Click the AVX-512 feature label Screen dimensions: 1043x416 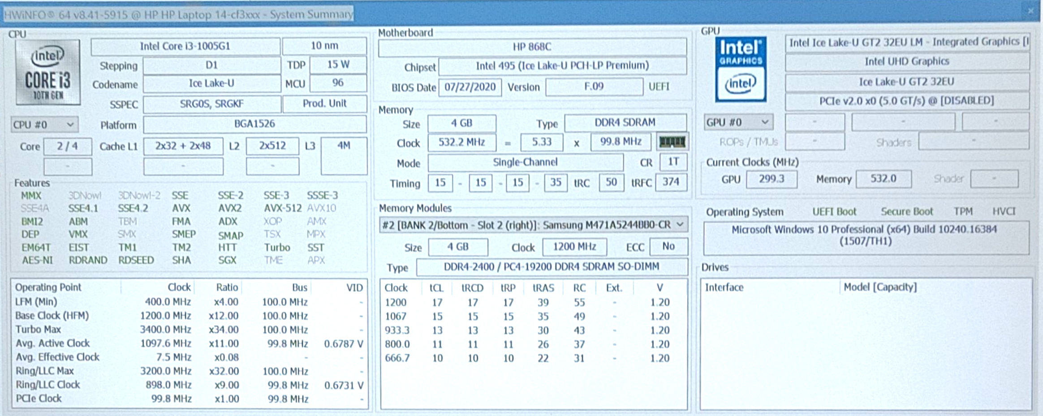(x=282, y=208)
